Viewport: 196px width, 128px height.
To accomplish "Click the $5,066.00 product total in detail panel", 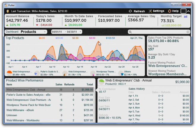I will point(182,82).
